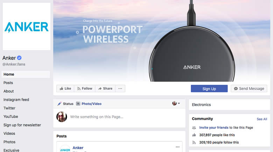Click the blue verified badge beside Anker
The image size is (273, 152).
19,58
